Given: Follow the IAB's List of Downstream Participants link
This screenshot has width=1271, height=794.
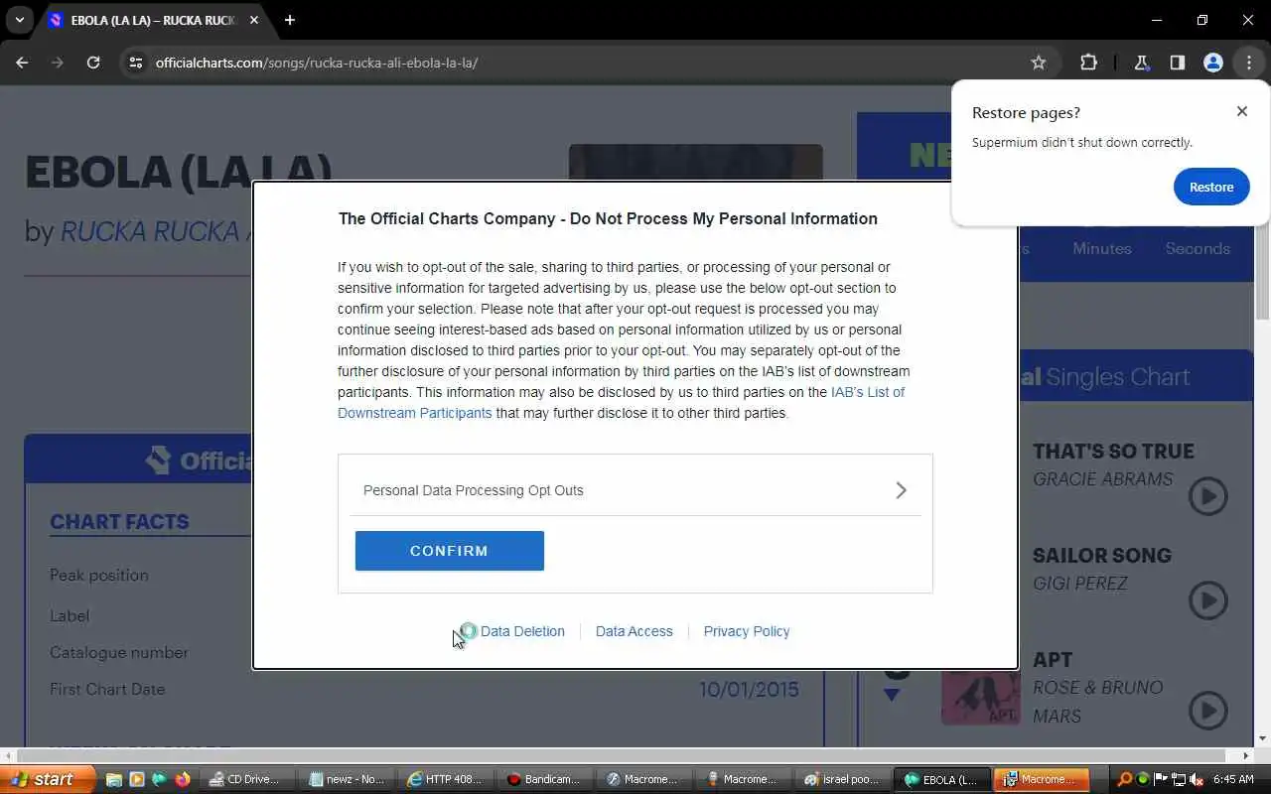Looking at the screenshot, I should [x=622, y=402].
